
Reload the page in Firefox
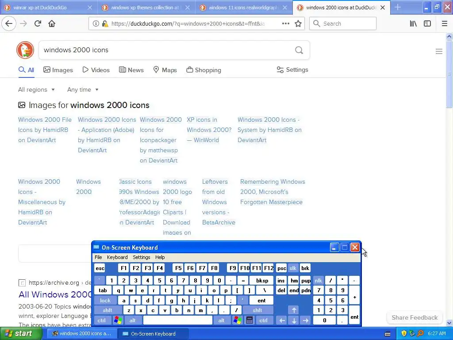[38, 23]
